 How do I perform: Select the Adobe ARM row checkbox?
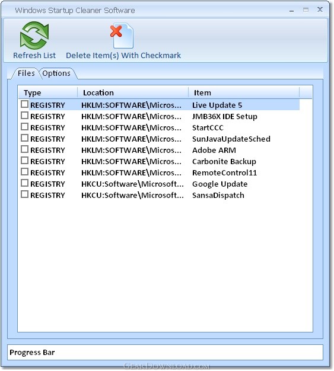(25, 149)
